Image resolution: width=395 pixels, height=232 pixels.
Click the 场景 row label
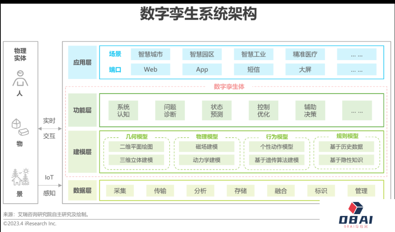(x=115, y=54)
